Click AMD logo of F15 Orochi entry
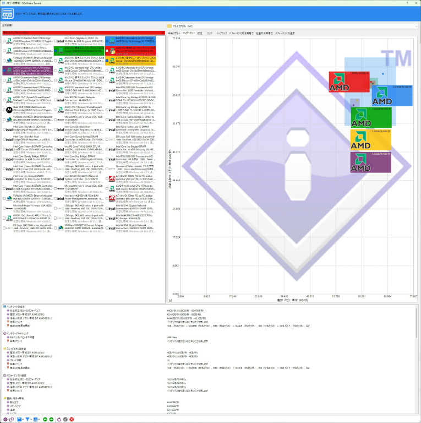The image size is (421, 423). point(112,188)
